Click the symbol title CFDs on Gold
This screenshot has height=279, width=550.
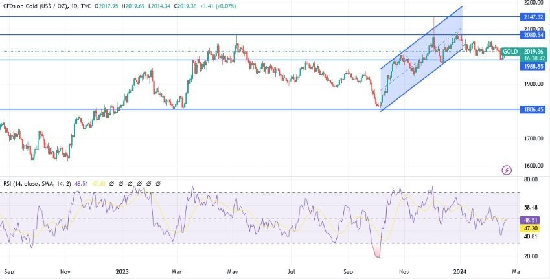coord(35,6)
